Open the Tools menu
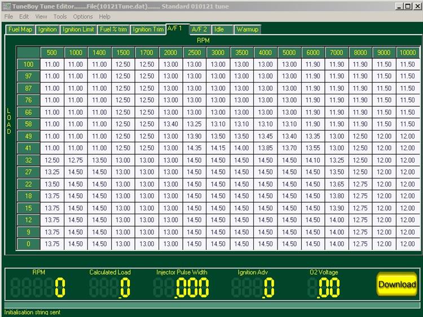Image resolution: width=423 pixels, height=317 pixels. coord(60,17)
